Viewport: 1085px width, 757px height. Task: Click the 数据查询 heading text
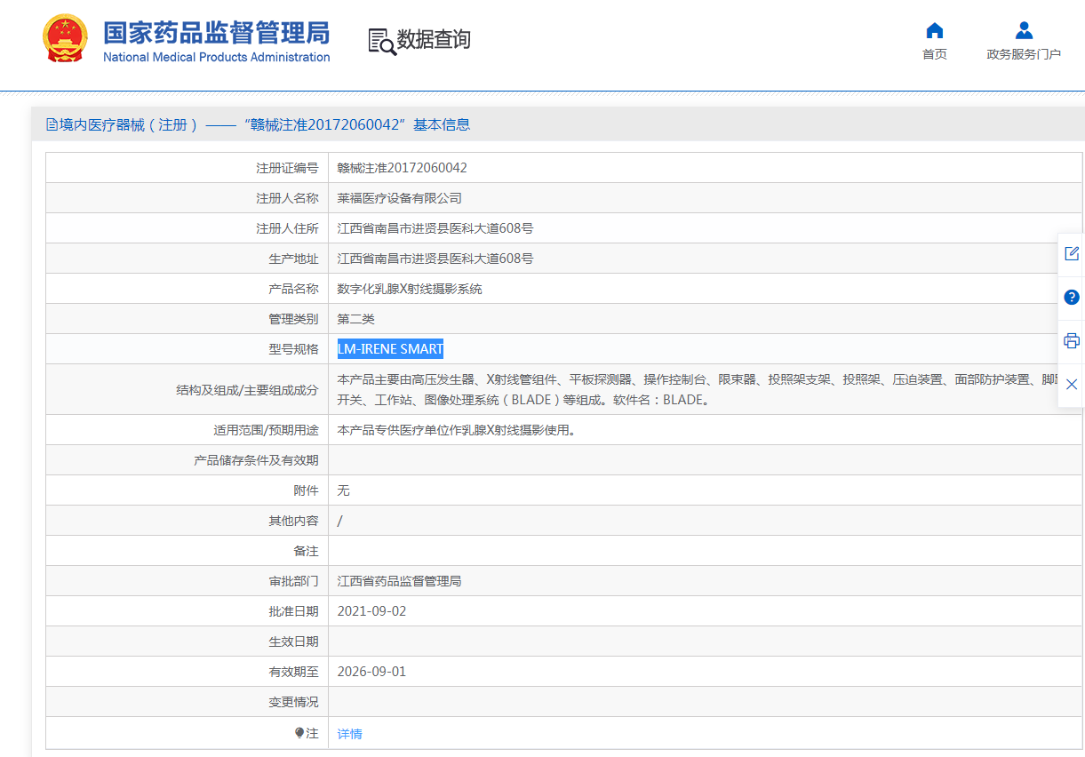point(434,39)
